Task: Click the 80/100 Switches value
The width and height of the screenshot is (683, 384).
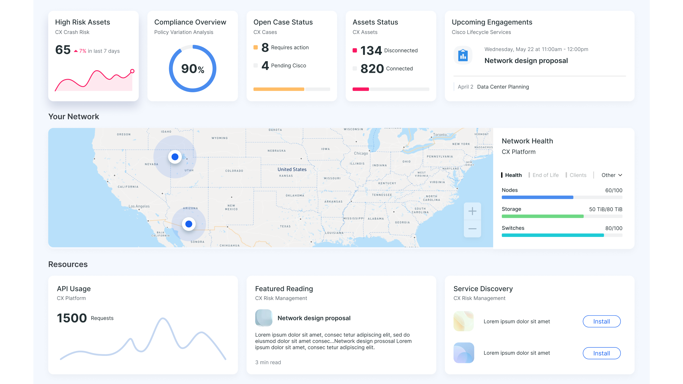Action: pos(614,228)
